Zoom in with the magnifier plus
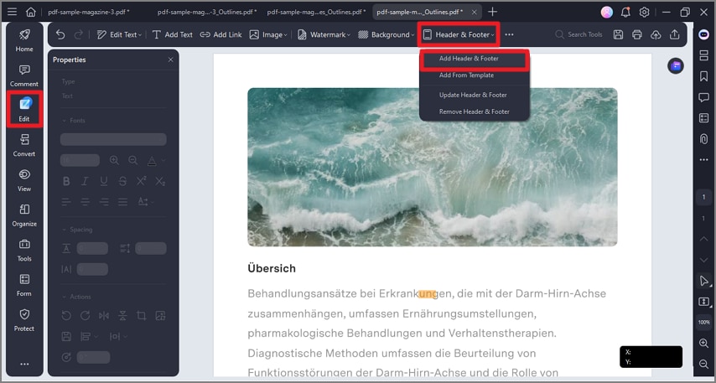This screenshot has width=716, height=383. (x=703, y=344)
